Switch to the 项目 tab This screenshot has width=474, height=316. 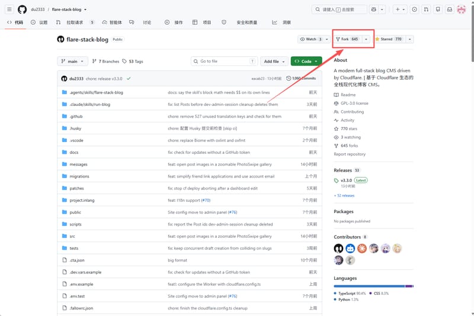click(x=201, y=22)
